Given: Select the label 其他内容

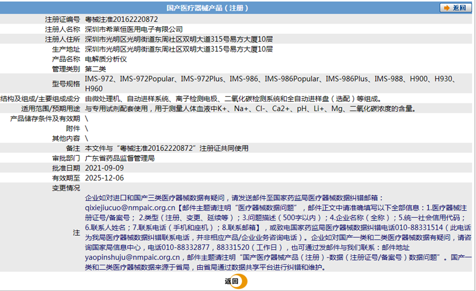Looking at the screenshot, I should click(x=66, y=139).
